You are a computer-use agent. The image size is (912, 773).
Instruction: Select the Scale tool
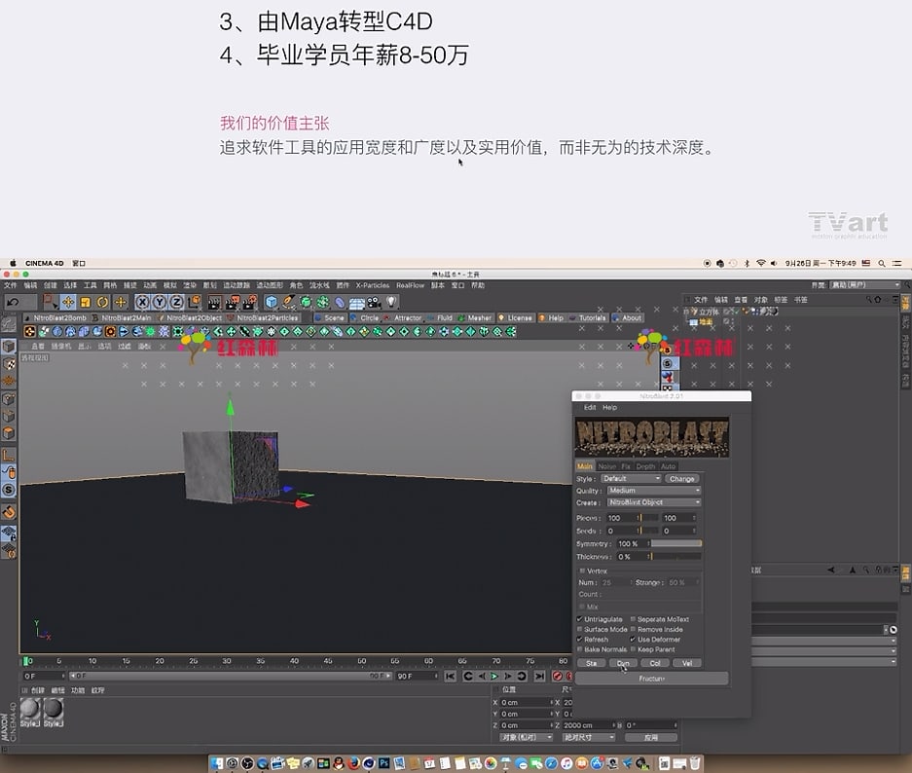86,302
